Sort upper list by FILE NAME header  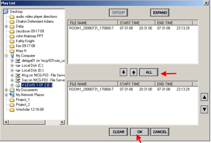(x=93, y=23)
